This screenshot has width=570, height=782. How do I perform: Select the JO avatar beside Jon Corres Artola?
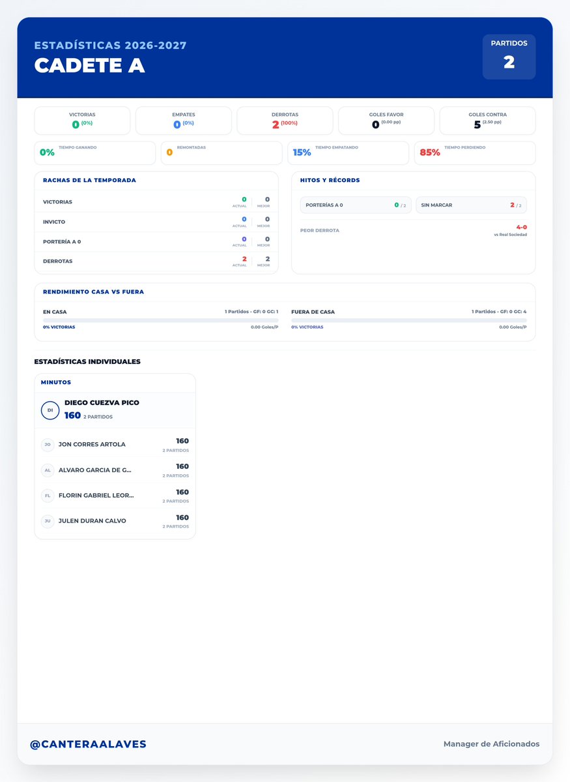point(48,444)
